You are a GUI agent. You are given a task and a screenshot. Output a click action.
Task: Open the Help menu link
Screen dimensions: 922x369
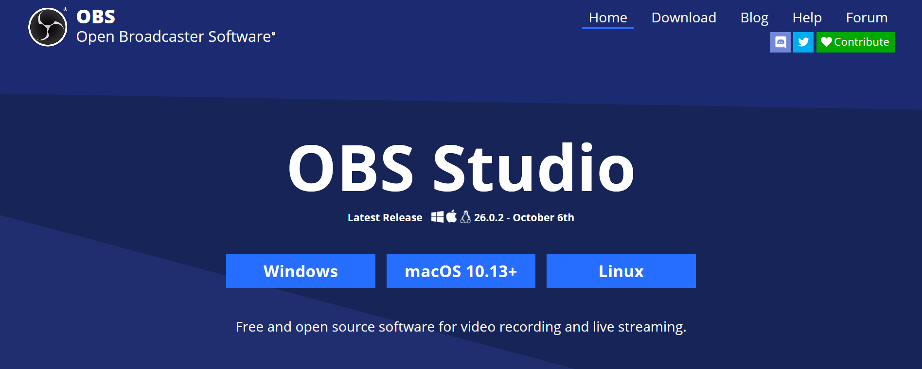coord(807,18)
